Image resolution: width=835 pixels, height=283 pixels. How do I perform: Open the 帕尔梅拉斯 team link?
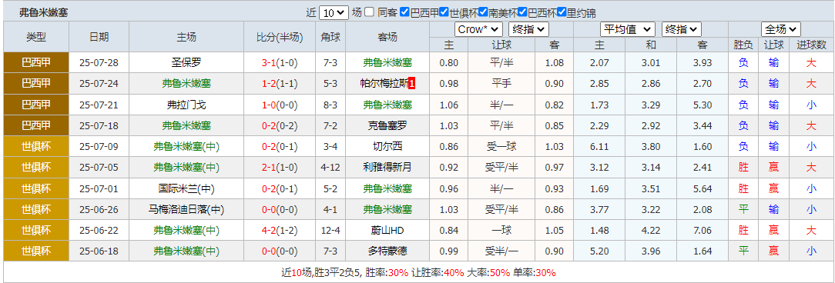(384, 84)
